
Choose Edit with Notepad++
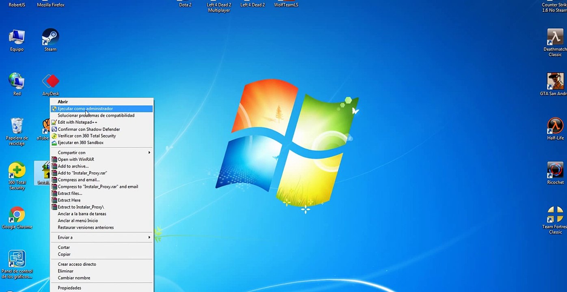[x=102, y=122]
